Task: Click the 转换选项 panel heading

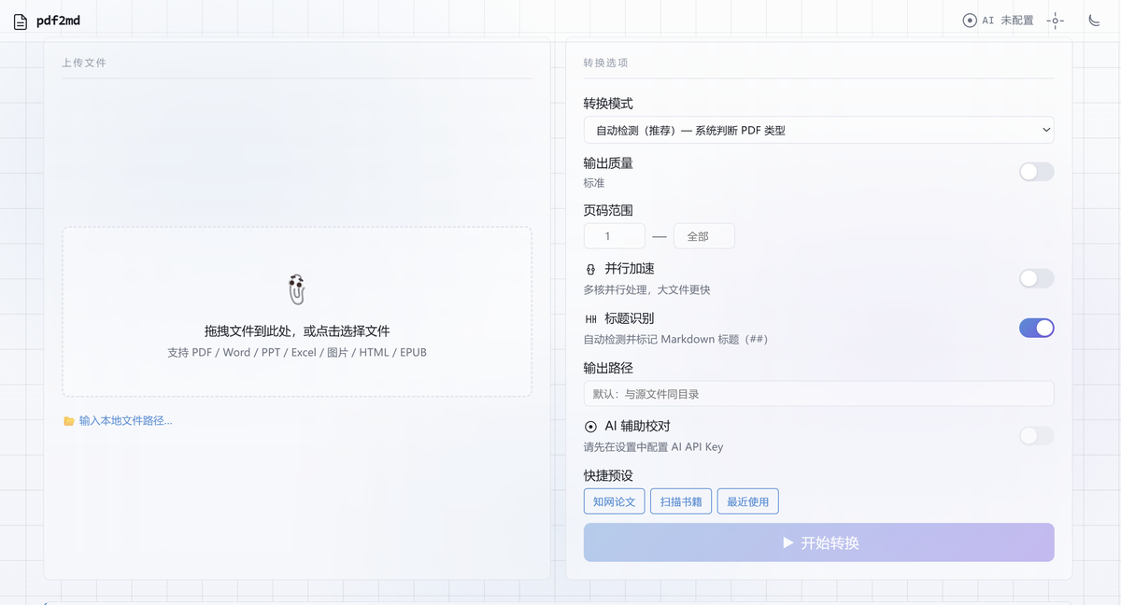Action: click(605, 63)
